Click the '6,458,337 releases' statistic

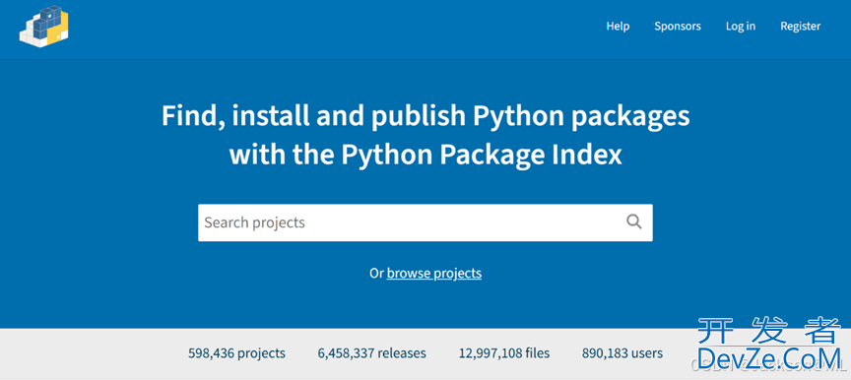(371, 353)
